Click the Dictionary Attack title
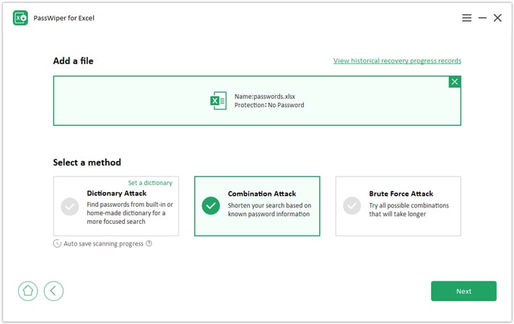This screenshot has width=514, height=324. (117, 193)
